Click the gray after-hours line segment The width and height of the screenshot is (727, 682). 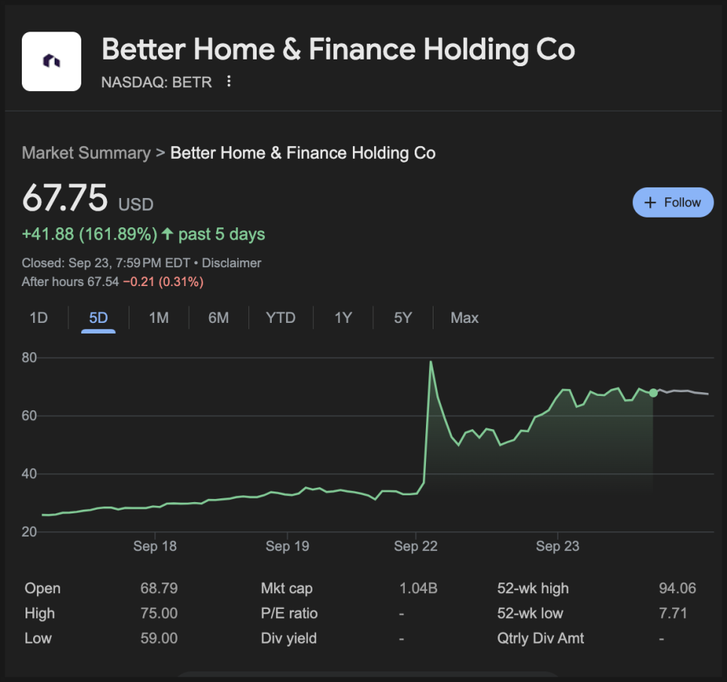click(682, 391)
